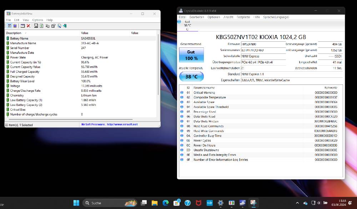Open Task View from the taskbar
Viewport: 357px width, 209px height.
144,203
